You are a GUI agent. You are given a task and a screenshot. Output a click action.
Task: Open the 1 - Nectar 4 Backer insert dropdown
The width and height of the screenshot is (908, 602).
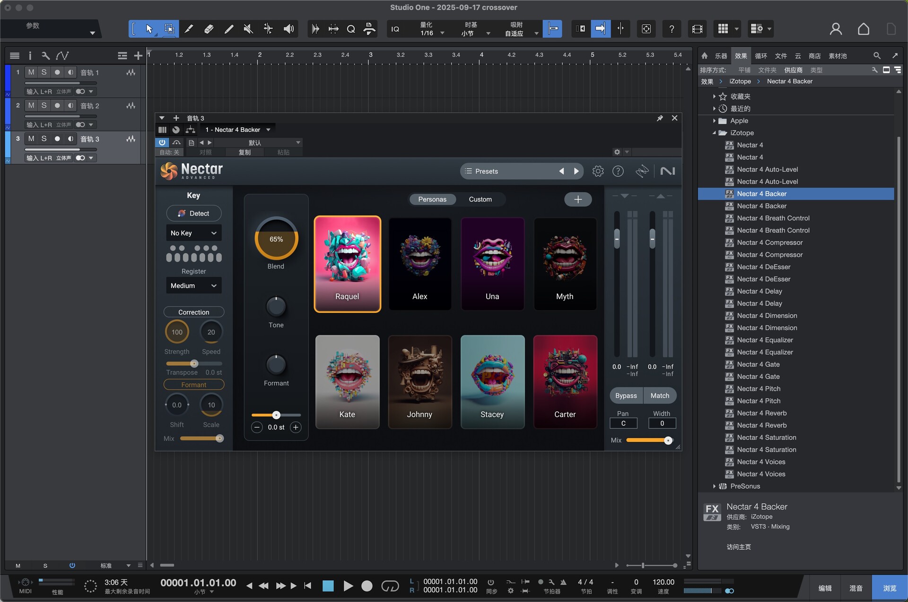click(238, 129)
